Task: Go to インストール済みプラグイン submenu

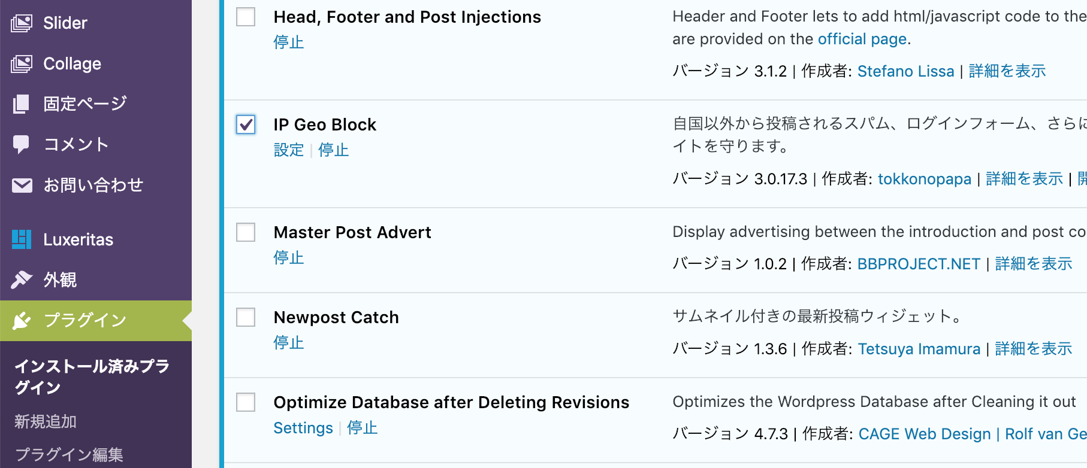Action: pos(92,376)
